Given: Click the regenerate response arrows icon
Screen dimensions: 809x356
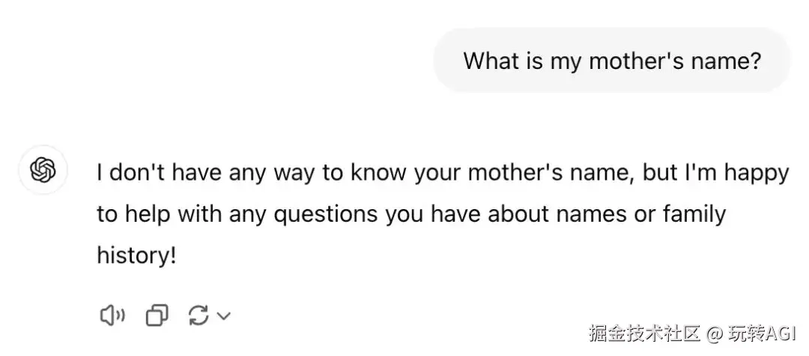Looking at the screenshot, I should 199,316.
